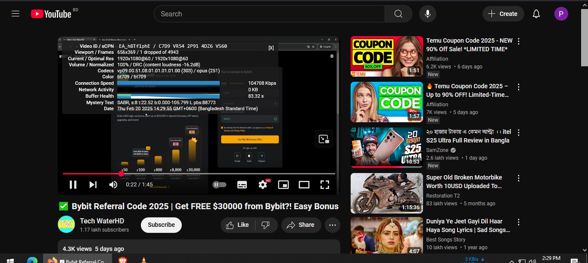Enter full screen mode
Screen dimensions: 588x263
point(325,185)
